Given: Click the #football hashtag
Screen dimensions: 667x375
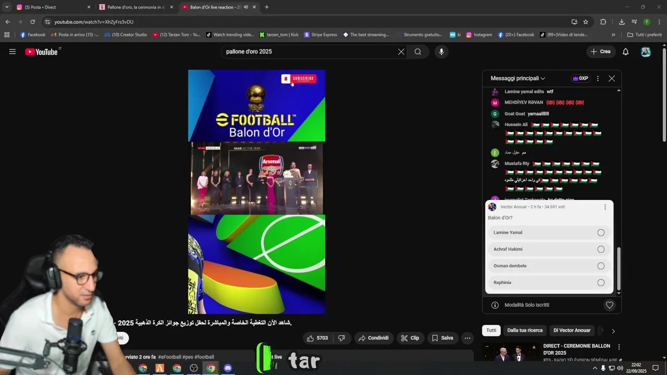Looking at the screenshot, I should [204, 357].
